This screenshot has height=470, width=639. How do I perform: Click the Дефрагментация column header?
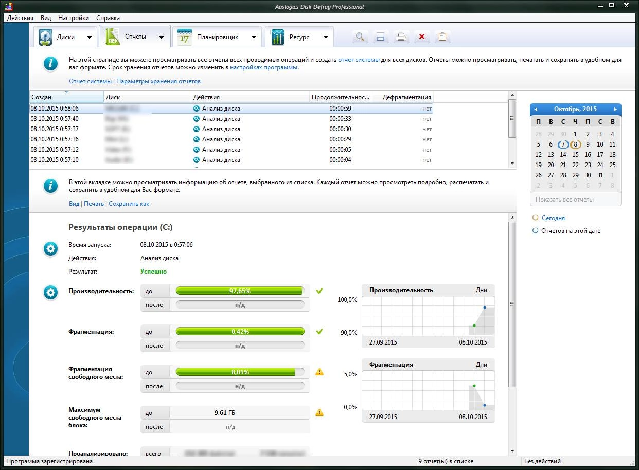[x=402, y=97]
